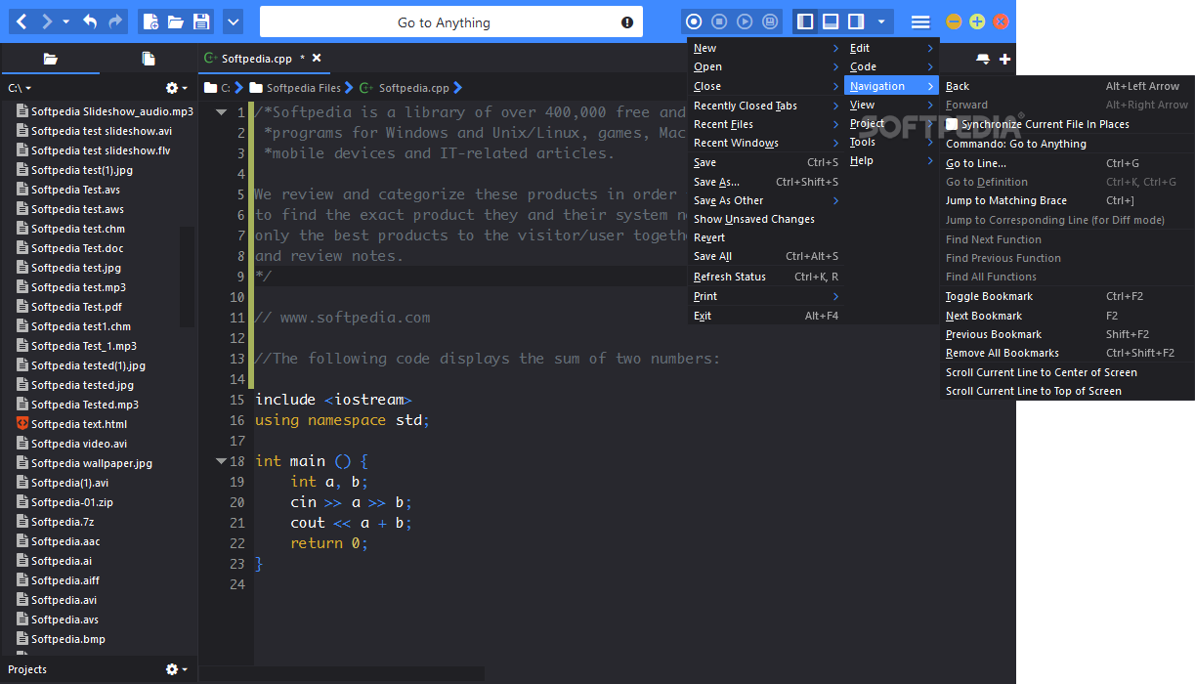Screen dimensions: 1195x684
Task: Open Softpedia-01.zip from the file list
Action: pyautogui.click(x=72, y=502)
